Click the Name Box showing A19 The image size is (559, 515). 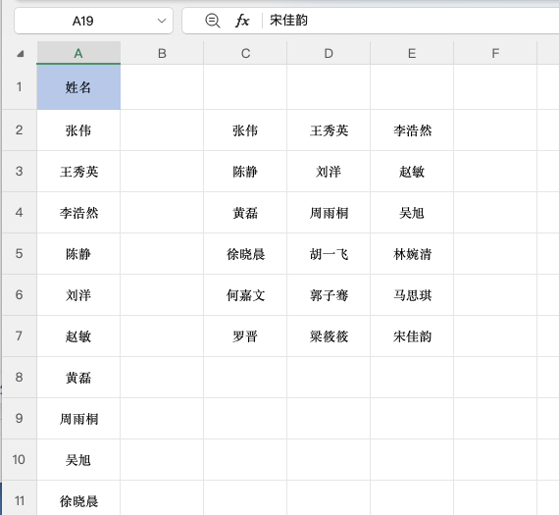coord(93,21)
